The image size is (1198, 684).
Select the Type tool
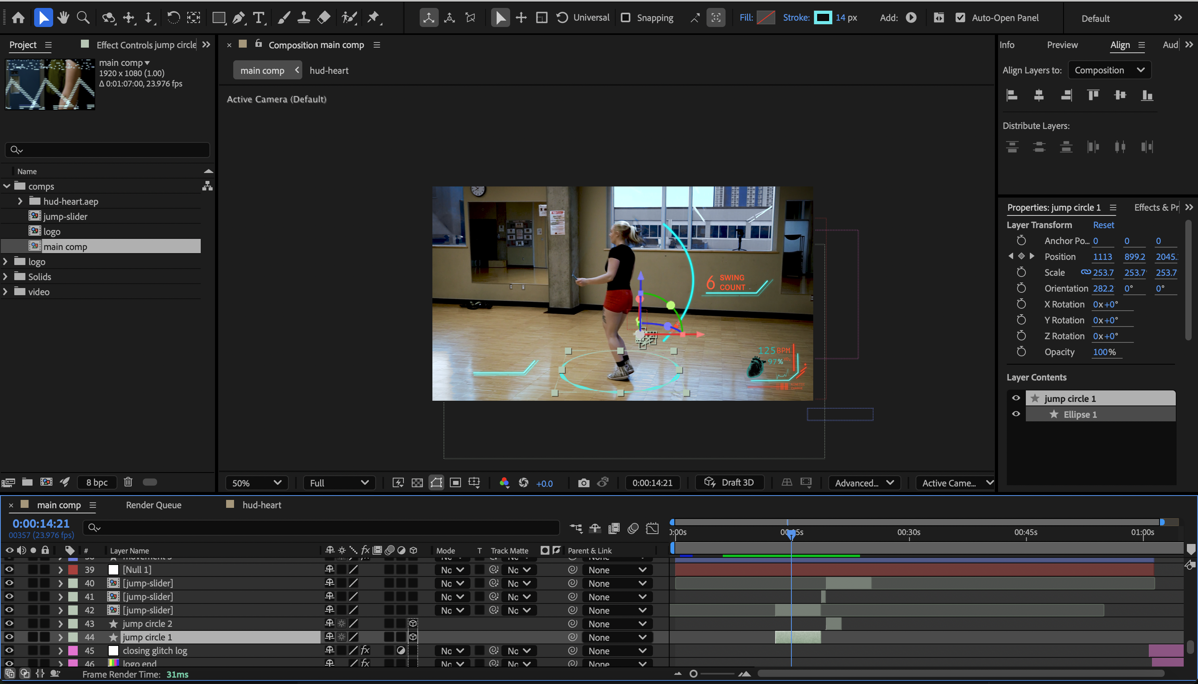pos(258,18)
